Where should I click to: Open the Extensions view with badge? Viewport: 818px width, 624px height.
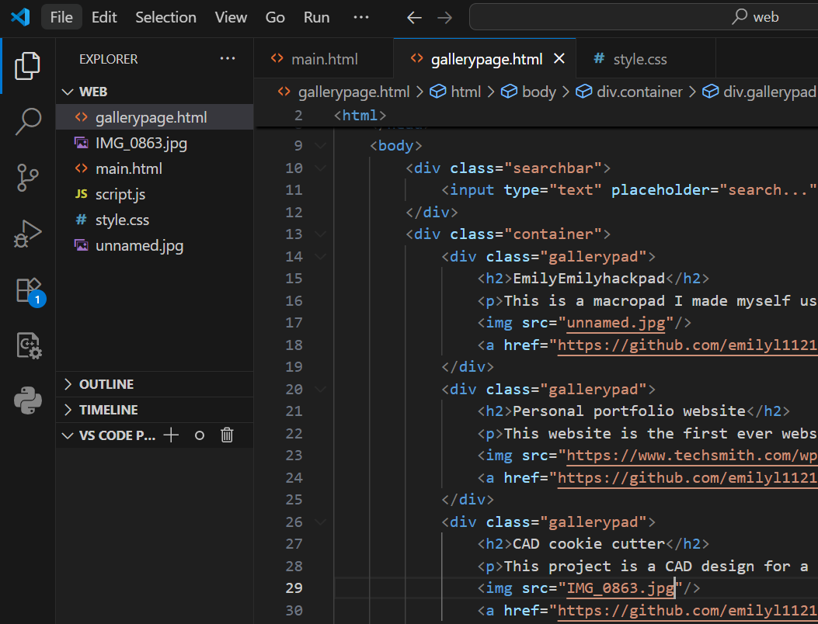(28, 290)
